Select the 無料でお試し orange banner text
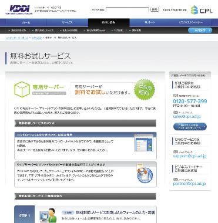This screenshot has height=223, width=218. 90,92
